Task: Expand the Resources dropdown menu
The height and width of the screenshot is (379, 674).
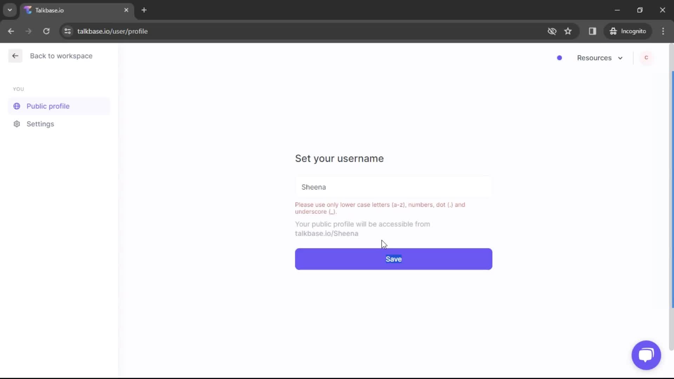Action: click(599, 58)
